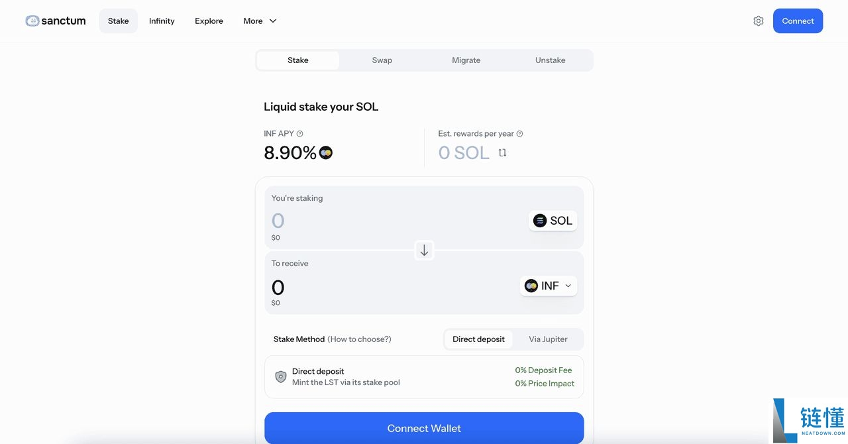Open the INF token dropdown
The width and height of the screenshot is (848, 444).
(x=549, y=286)
